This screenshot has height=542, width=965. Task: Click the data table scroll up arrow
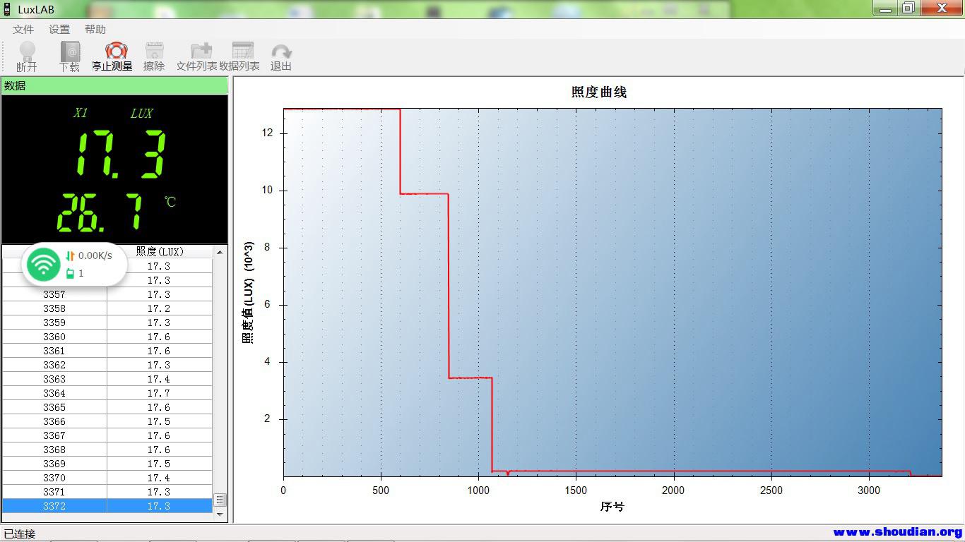click(220, 252)
